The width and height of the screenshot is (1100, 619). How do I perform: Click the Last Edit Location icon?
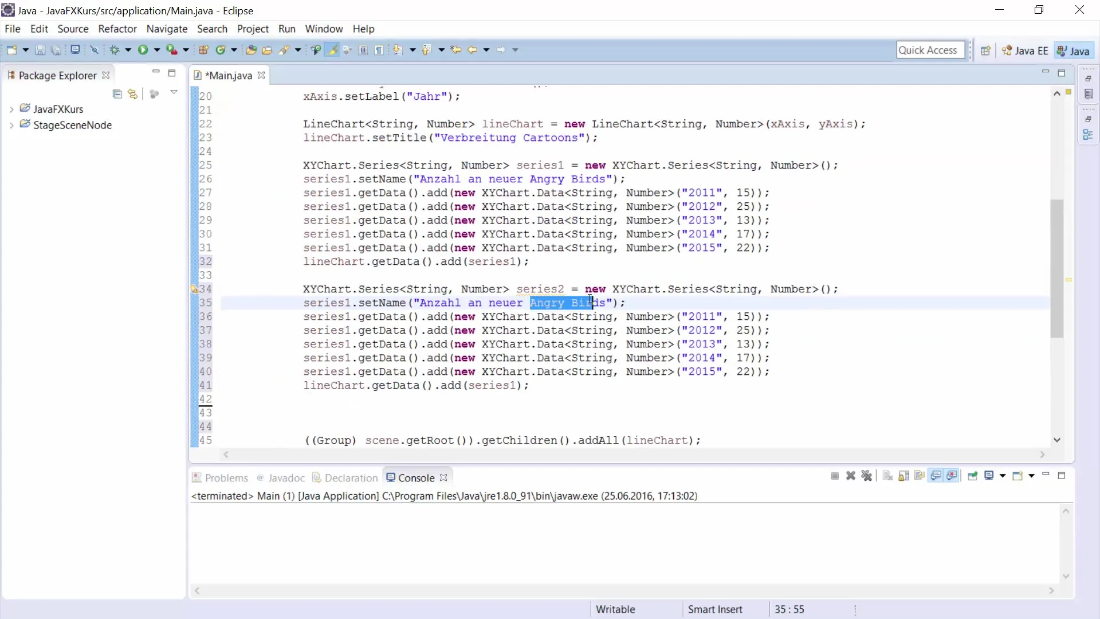tap(456, 50)
